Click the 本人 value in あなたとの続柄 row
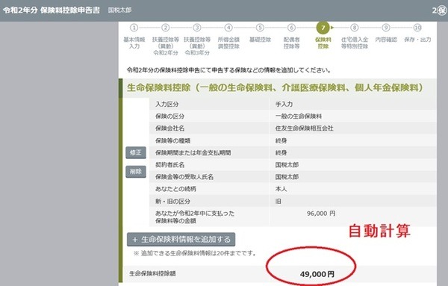448x286 pixels. click(281, 189)
